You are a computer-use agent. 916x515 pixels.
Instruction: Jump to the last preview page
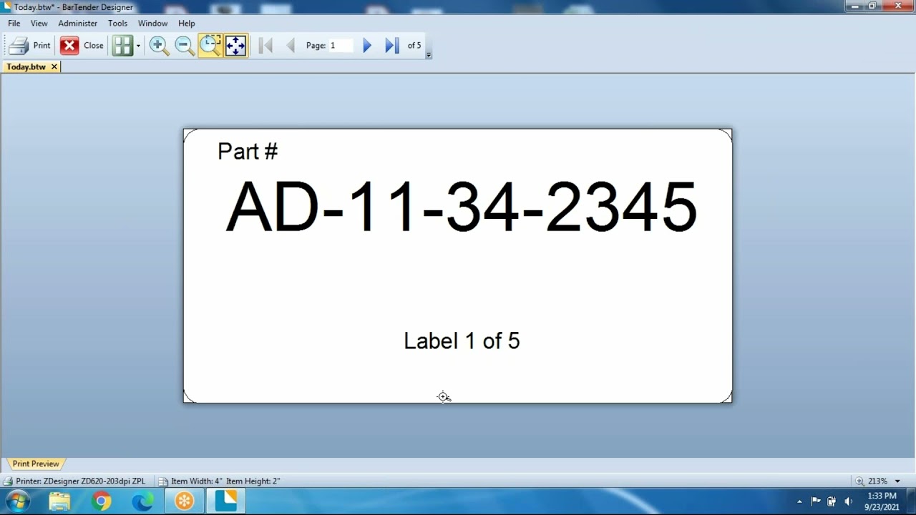coord(391,45)
